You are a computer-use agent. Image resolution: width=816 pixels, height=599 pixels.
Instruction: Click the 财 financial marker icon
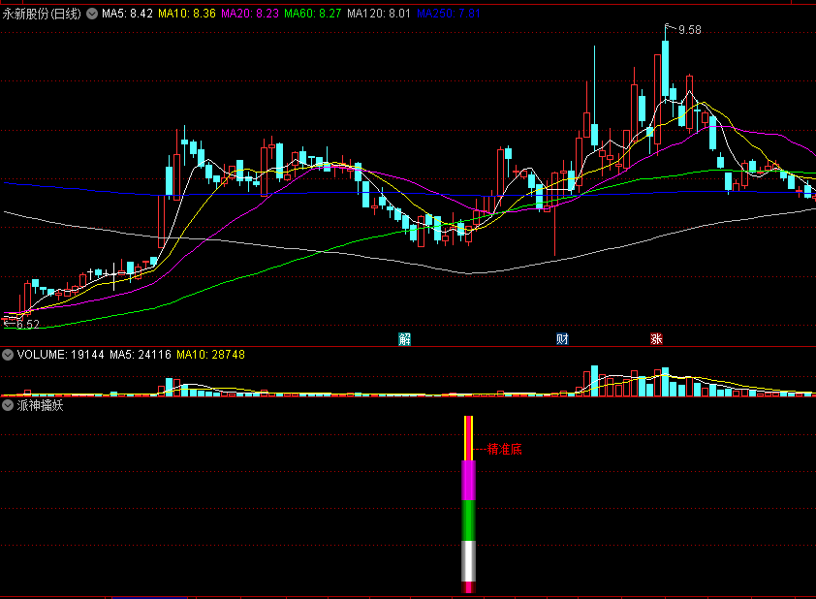pyautogui.click(x=562, y=339)
